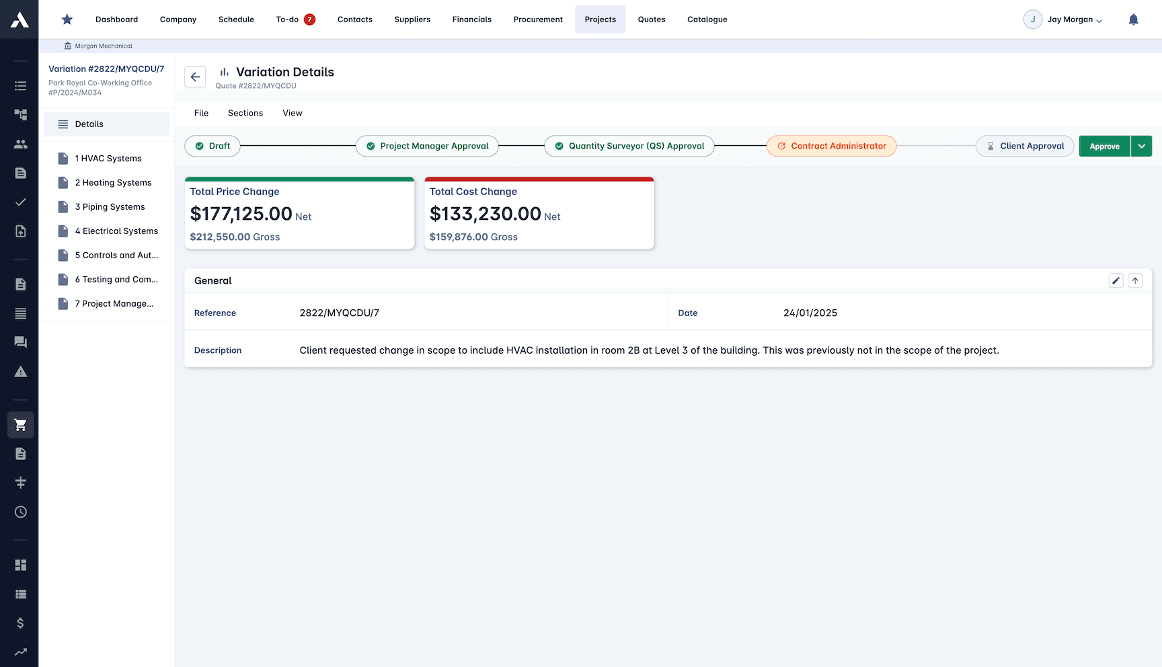Click the collapse arrow icon on General panel

[1135, 280]
